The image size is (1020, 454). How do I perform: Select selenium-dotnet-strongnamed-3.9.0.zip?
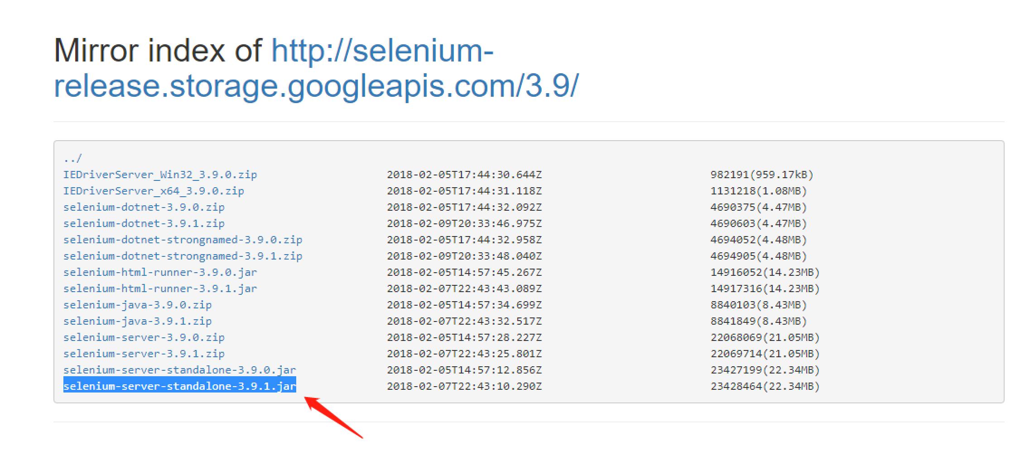(183, 240)
